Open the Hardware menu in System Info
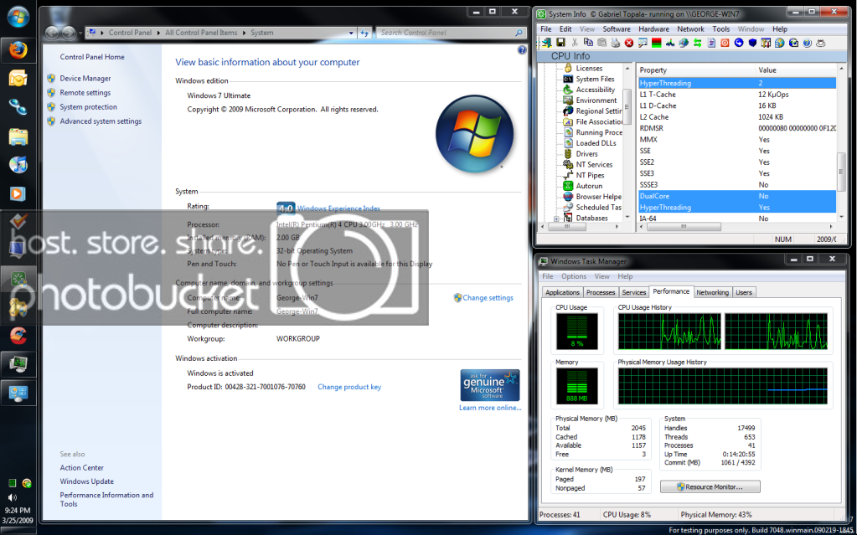The image size is (857, 535). [653, 29]
